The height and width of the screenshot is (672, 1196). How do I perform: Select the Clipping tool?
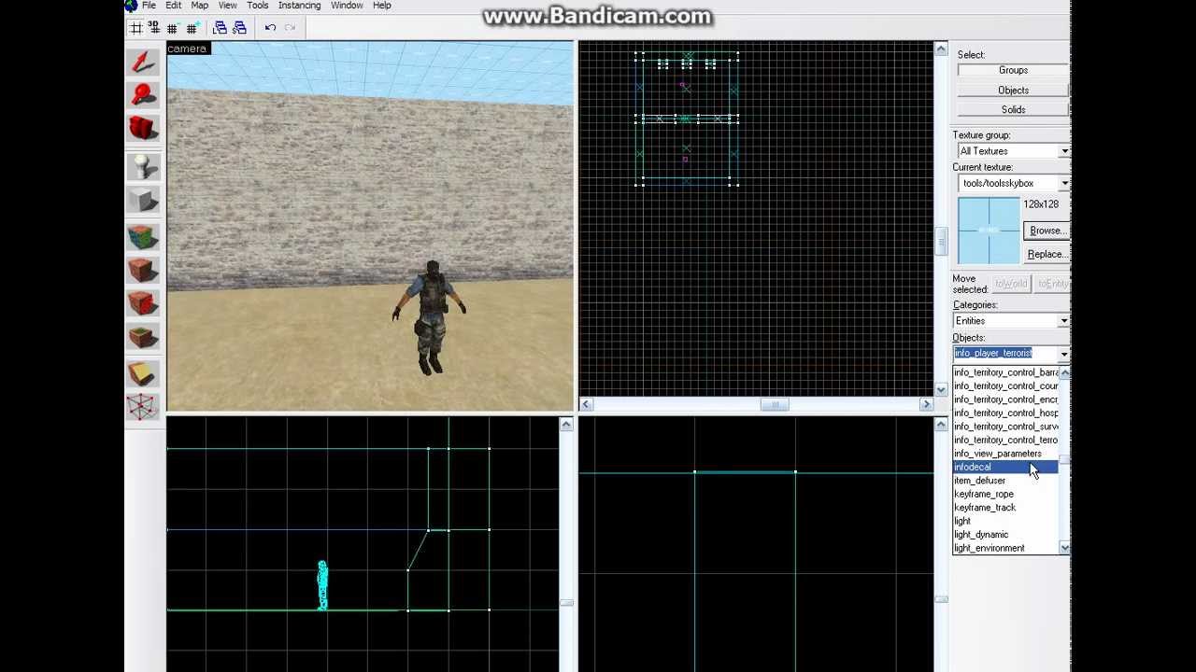pyautogui.click(x=143, y=373)
